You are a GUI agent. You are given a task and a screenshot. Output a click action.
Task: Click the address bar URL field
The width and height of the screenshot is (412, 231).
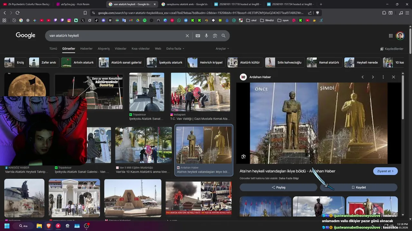point(201,13)
